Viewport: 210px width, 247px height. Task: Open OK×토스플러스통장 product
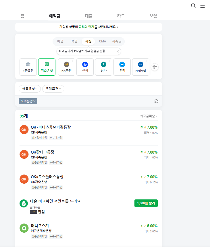88,183
